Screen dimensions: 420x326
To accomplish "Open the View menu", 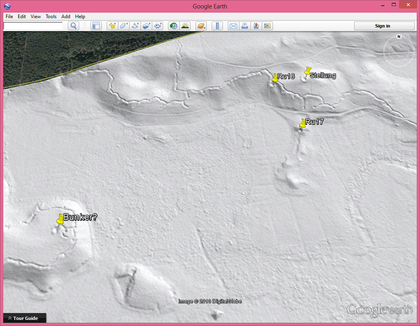I will [36, 17].
